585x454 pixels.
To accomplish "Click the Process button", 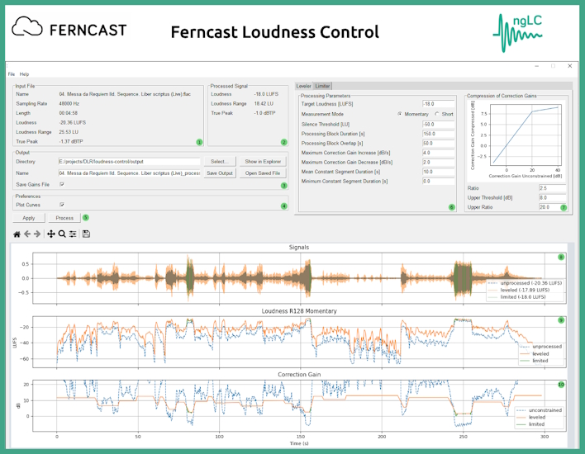I will tap(64, 218).
